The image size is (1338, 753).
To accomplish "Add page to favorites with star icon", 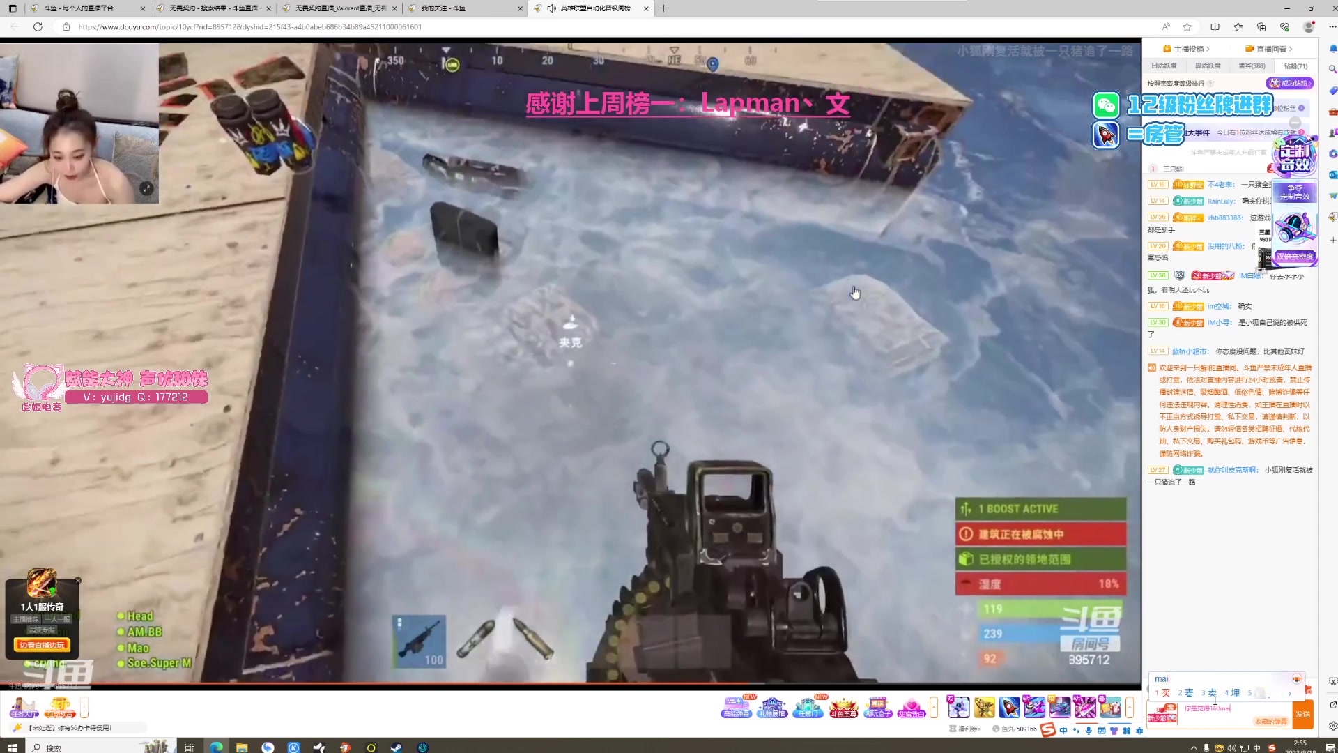I will [1187, 26].
